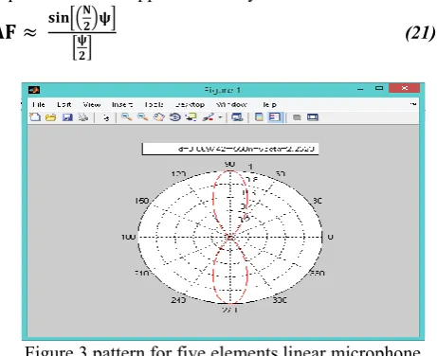
Task: Minimize the Figure 1 window
Action: [360, 89]
